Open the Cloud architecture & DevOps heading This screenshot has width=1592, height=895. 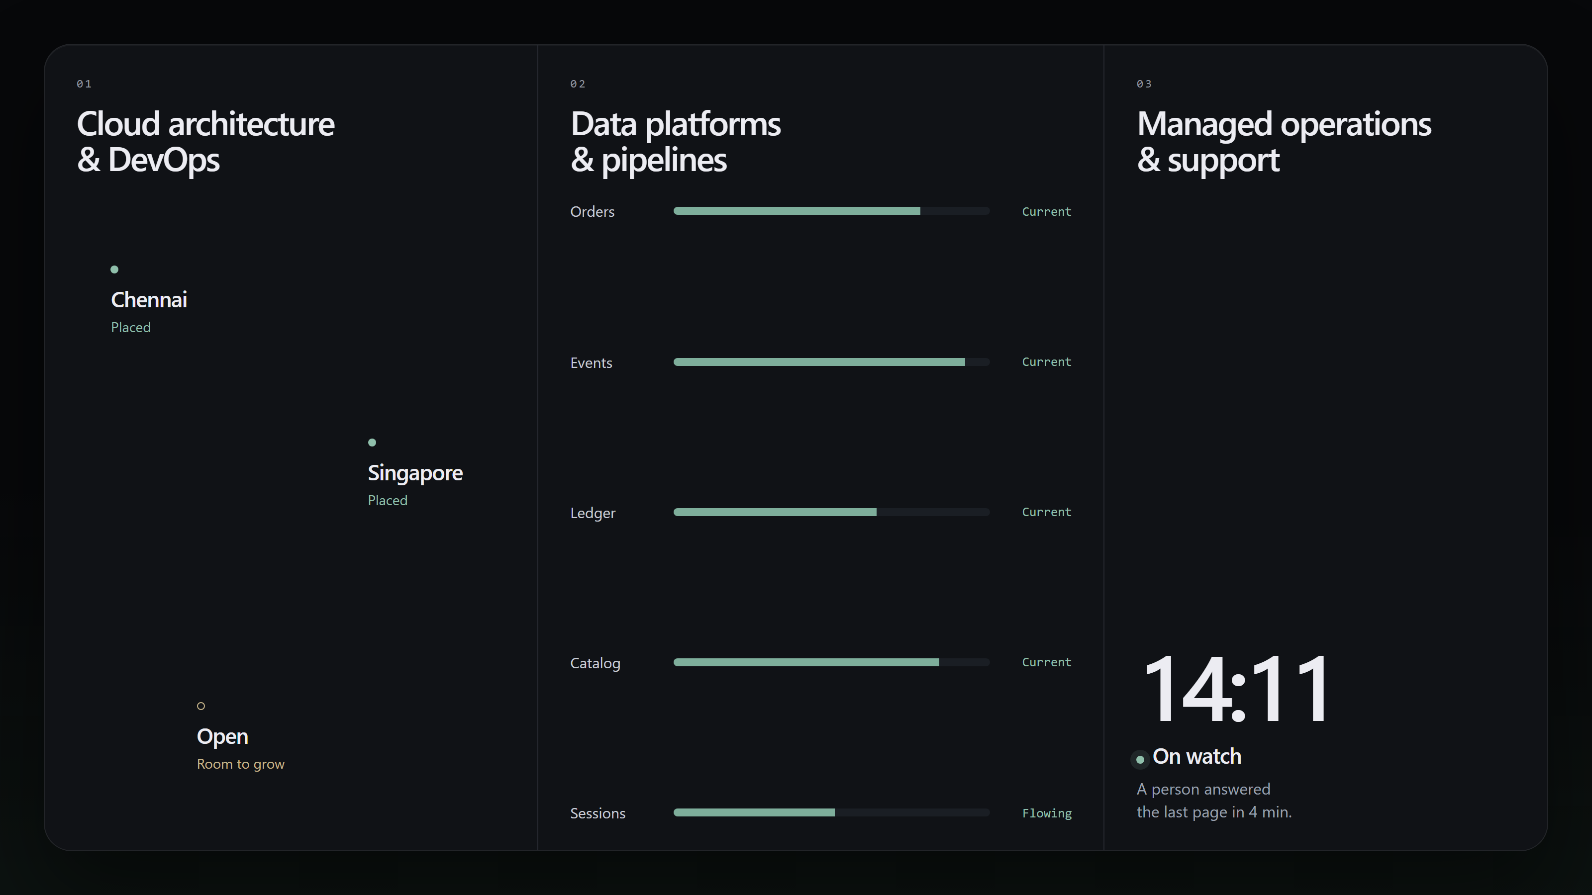coord(206,142)
